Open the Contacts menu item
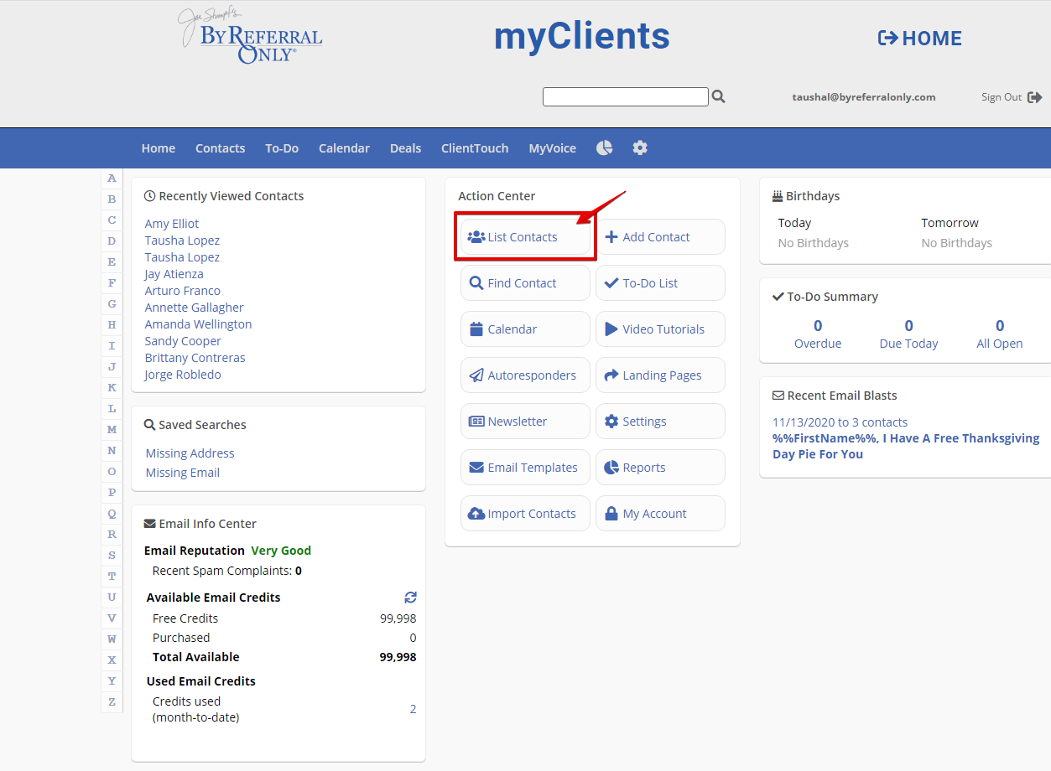The image size is (1051, 771). coord(221,148)
